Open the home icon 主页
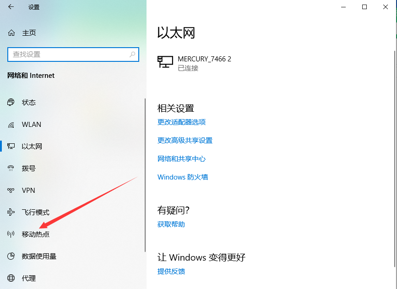Image resolution: width=397 pixels, height=289 pixels. (11, 33)
